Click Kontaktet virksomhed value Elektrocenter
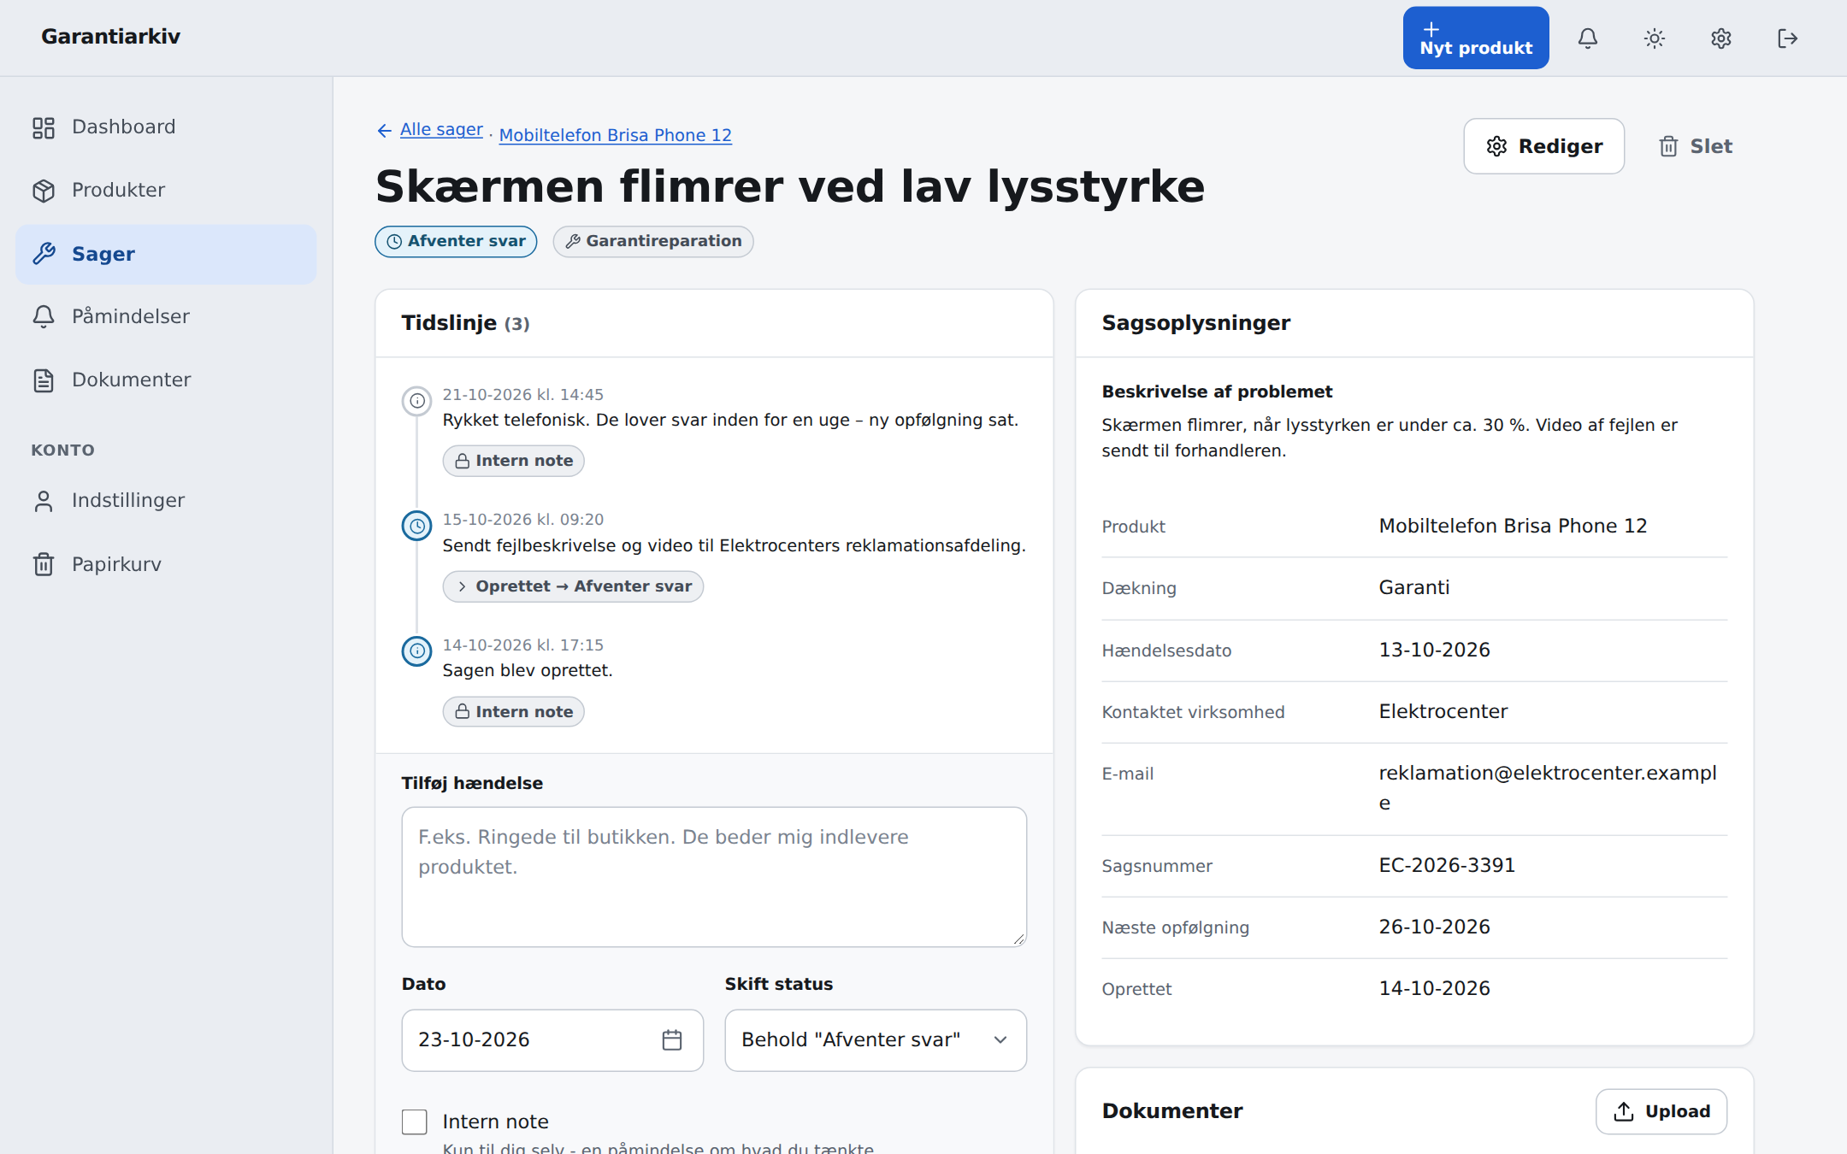 [1443, 711]
